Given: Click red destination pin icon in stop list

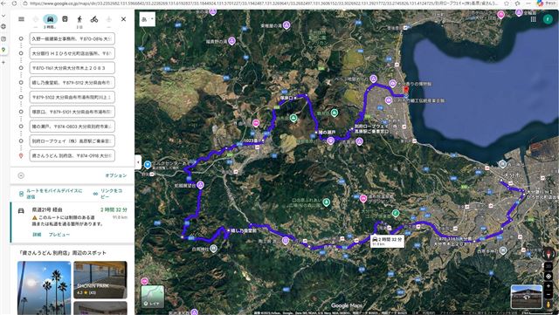Looking at the screenshot, I should coord(21,155).
